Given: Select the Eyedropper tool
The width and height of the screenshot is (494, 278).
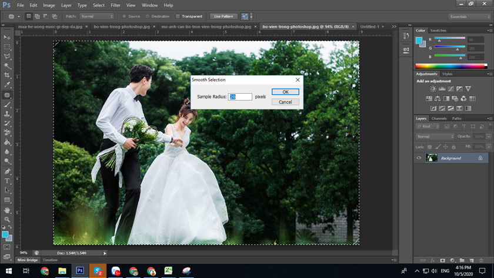Looking at the screenshot, I should (x=7, y=85).
